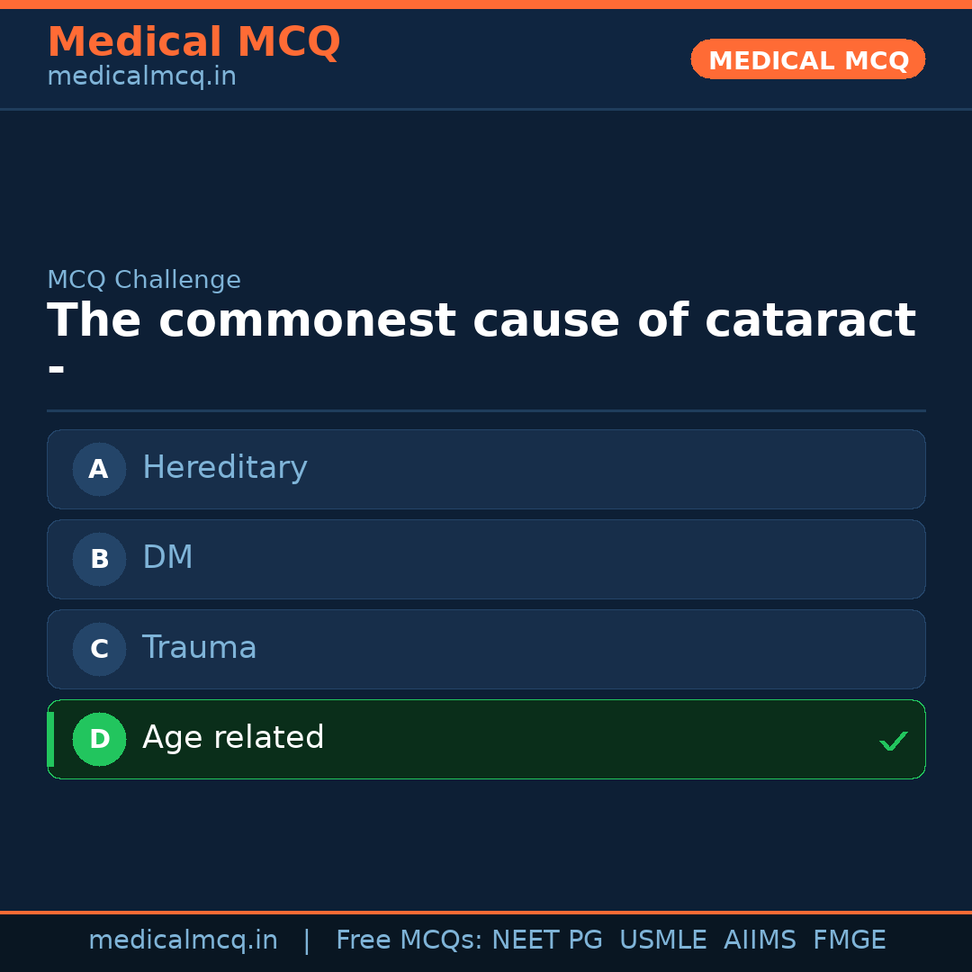This screenshot has width=972, height=972.
Task: Click the Medical MCQ logo
Action: click(x=193, y=42)
